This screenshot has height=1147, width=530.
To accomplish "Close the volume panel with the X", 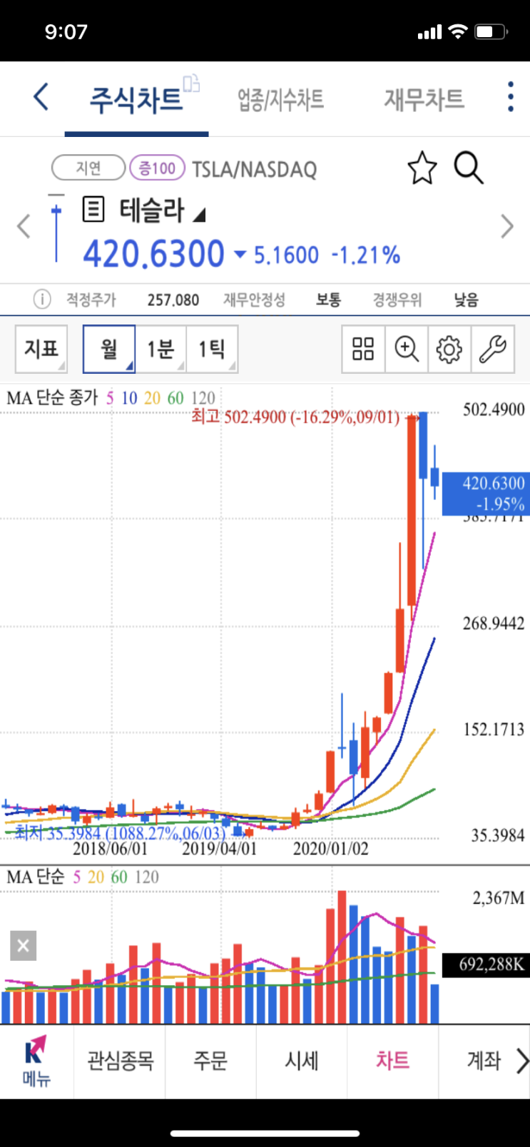I will coord(23,946).
